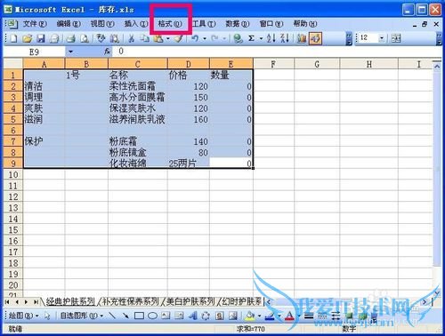Open the 文件 menu

click(35, 23)
